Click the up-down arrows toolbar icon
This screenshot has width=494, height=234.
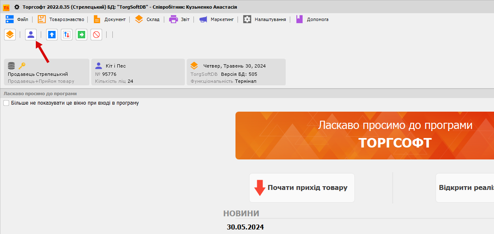pos(67,35)
